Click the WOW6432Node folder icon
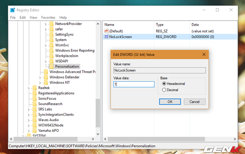 pos(35,125)
